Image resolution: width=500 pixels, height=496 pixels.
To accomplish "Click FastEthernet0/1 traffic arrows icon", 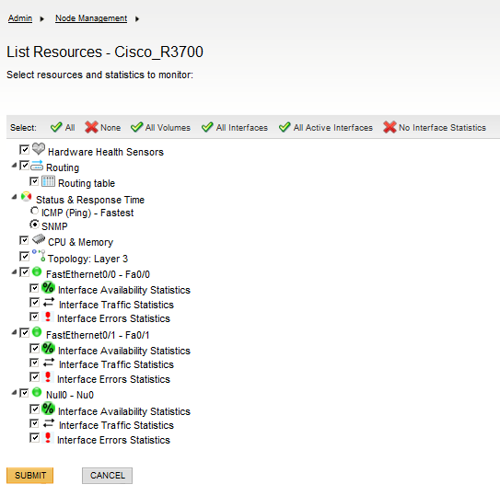I will point(49,363).
